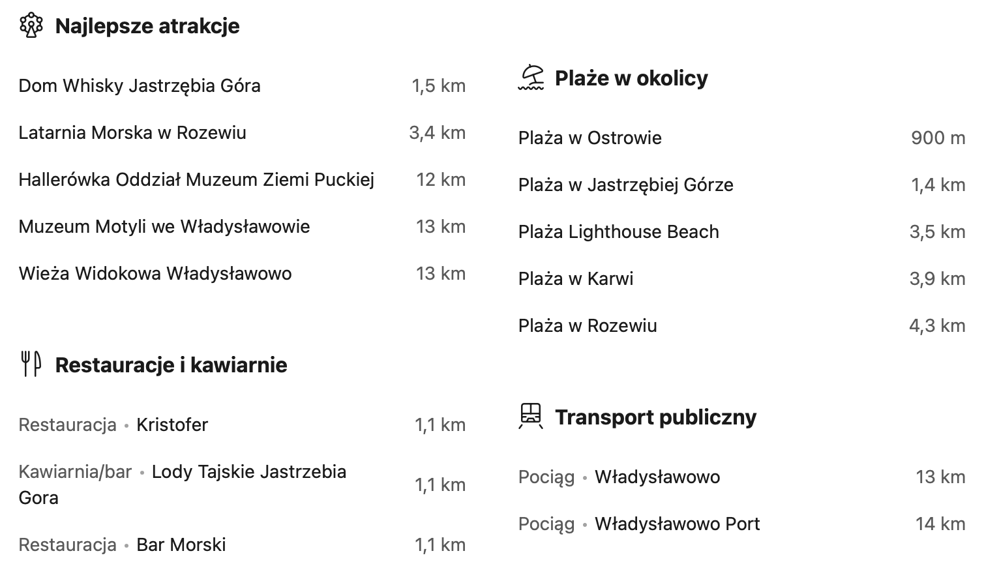Open the Najlepsze atrakcje heading
The height and width of the screenshot is (579, 999).
tap(147, 26)
